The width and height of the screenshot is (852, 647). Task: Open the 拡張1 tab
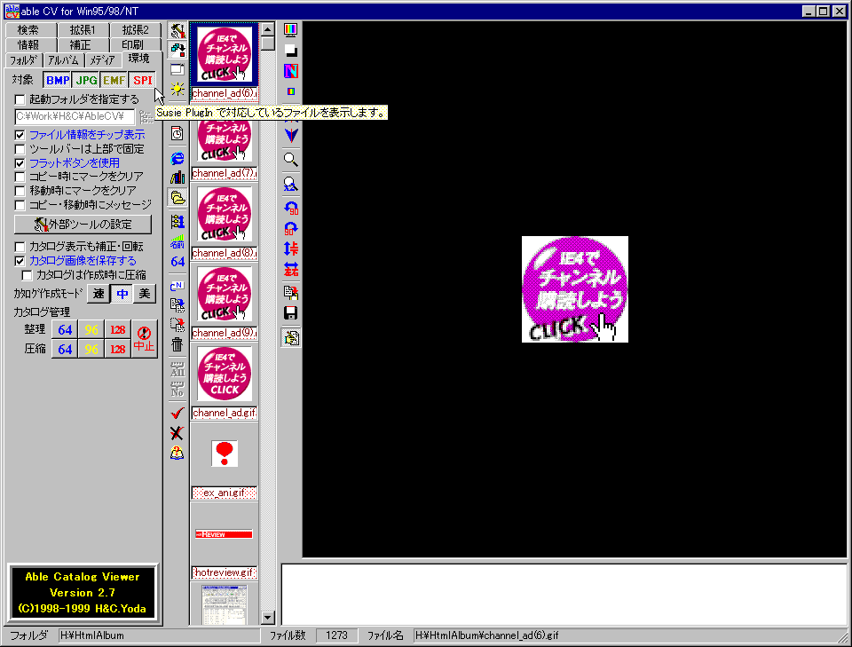pyautogui.click(x=83, y=30)
